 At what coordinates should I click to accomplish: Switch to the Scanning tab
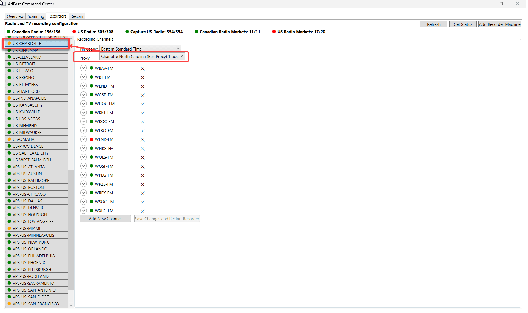36,16
